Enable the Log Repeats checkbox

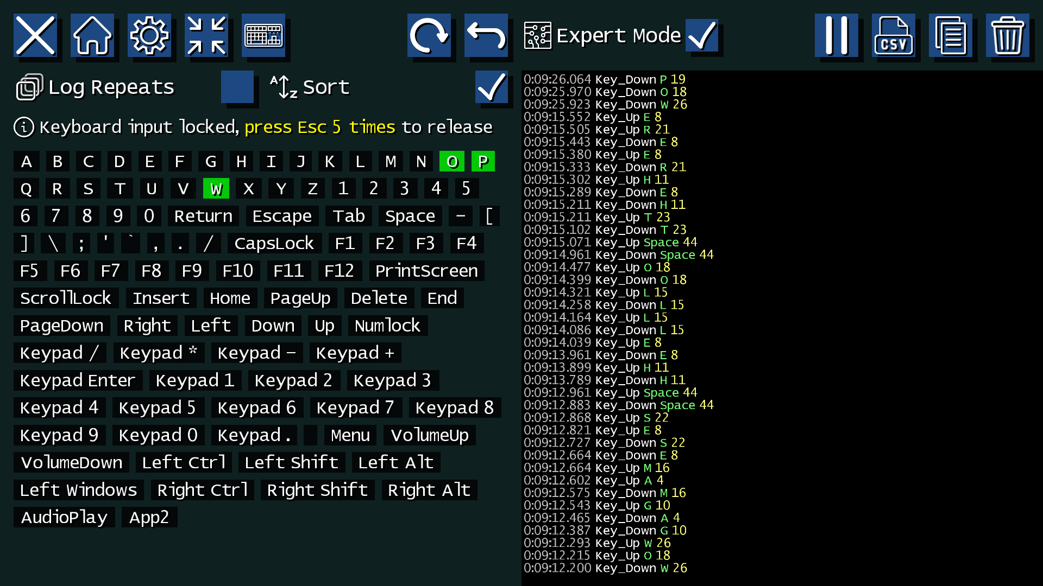pyautogui.click(x=237, y=87)
